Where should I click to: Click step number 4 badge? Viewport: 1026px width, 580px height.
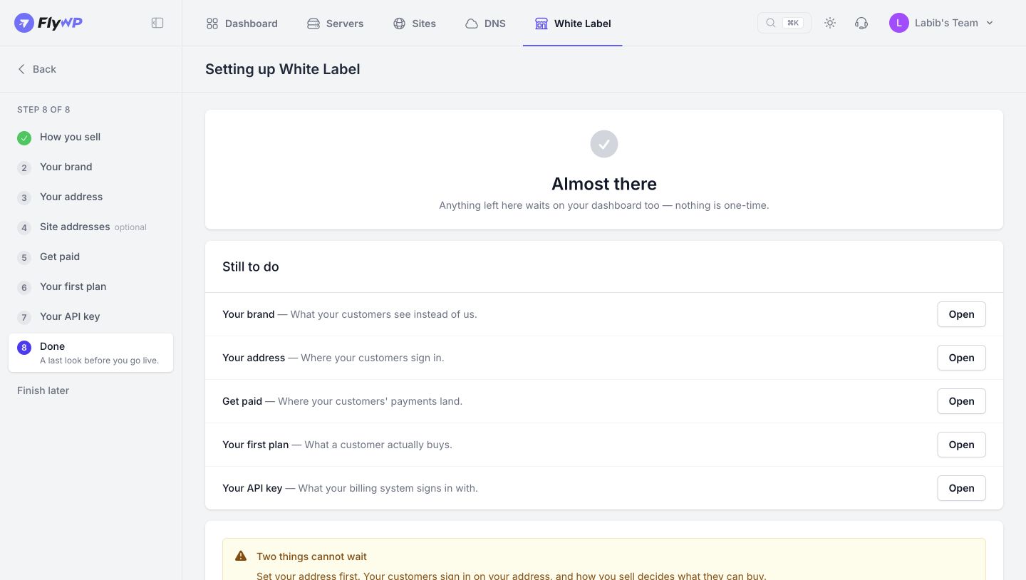[x=24, y=228]
